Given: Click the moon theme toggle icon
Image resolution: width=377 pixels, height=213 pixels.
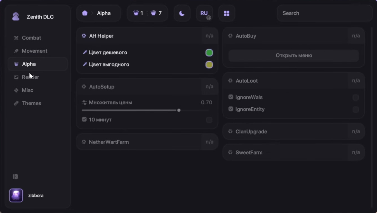Looking at the screenshot, I should coord(182,13).
